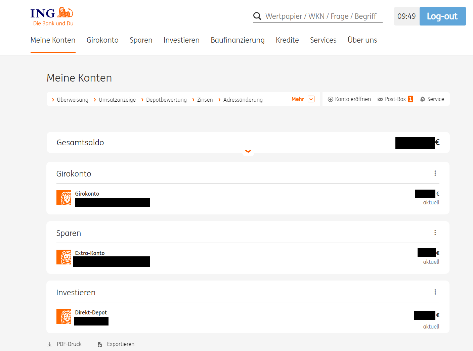Click the search magnifier icon
This screenshot has height=351, width=473.
pos(257,16)
